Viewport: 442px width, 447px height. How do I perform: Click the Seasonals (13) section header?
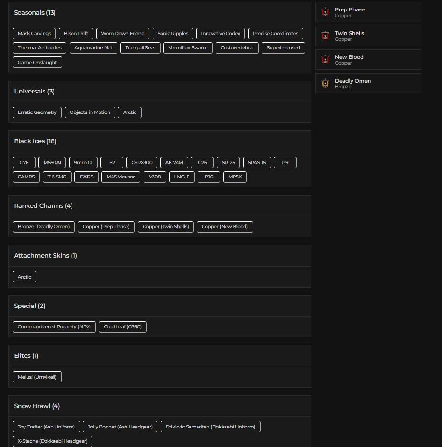pyautogui.click(x=35, y=13)
